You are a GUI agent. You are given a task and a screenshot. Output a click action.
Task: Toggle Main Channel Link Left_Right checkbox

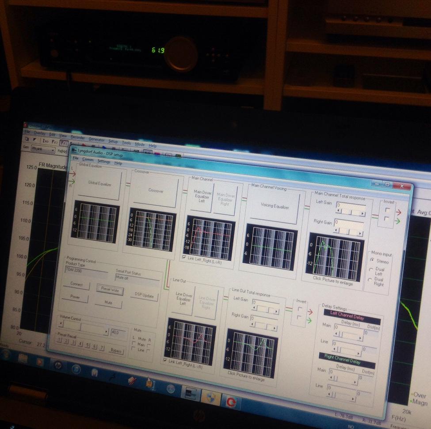tap(184, 257)
